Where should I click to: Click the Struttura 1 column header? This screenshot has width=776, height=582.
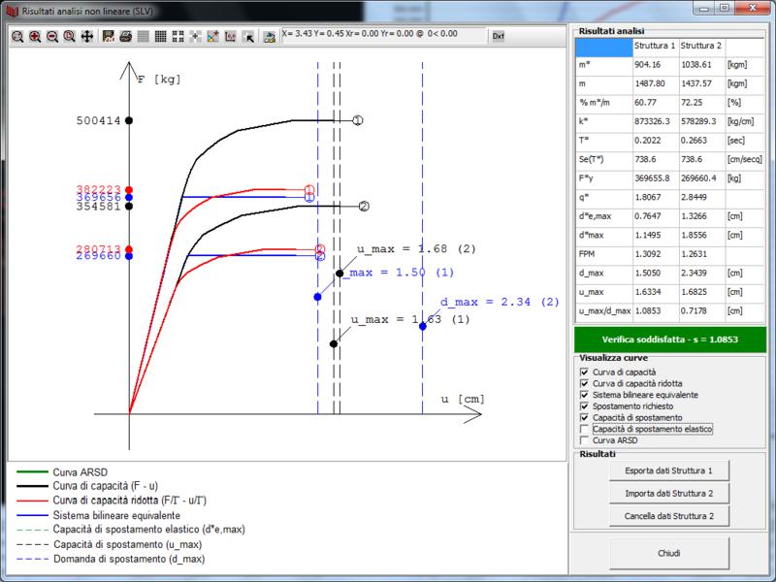[656, 46]
